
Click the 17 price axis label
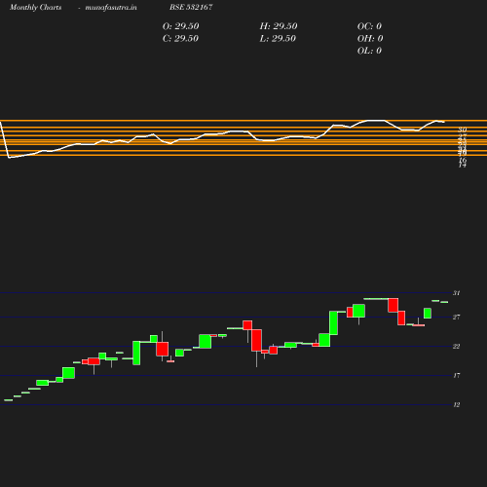(457, 376)
